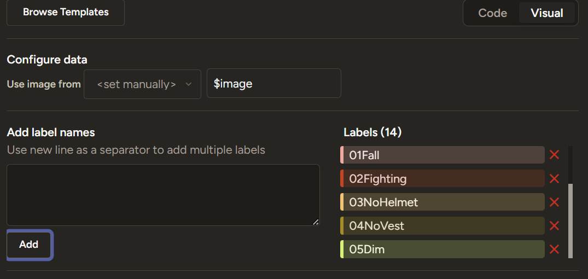Select the 04NoVest label
This screenshot has height=279, width=588.
[443, 225]
